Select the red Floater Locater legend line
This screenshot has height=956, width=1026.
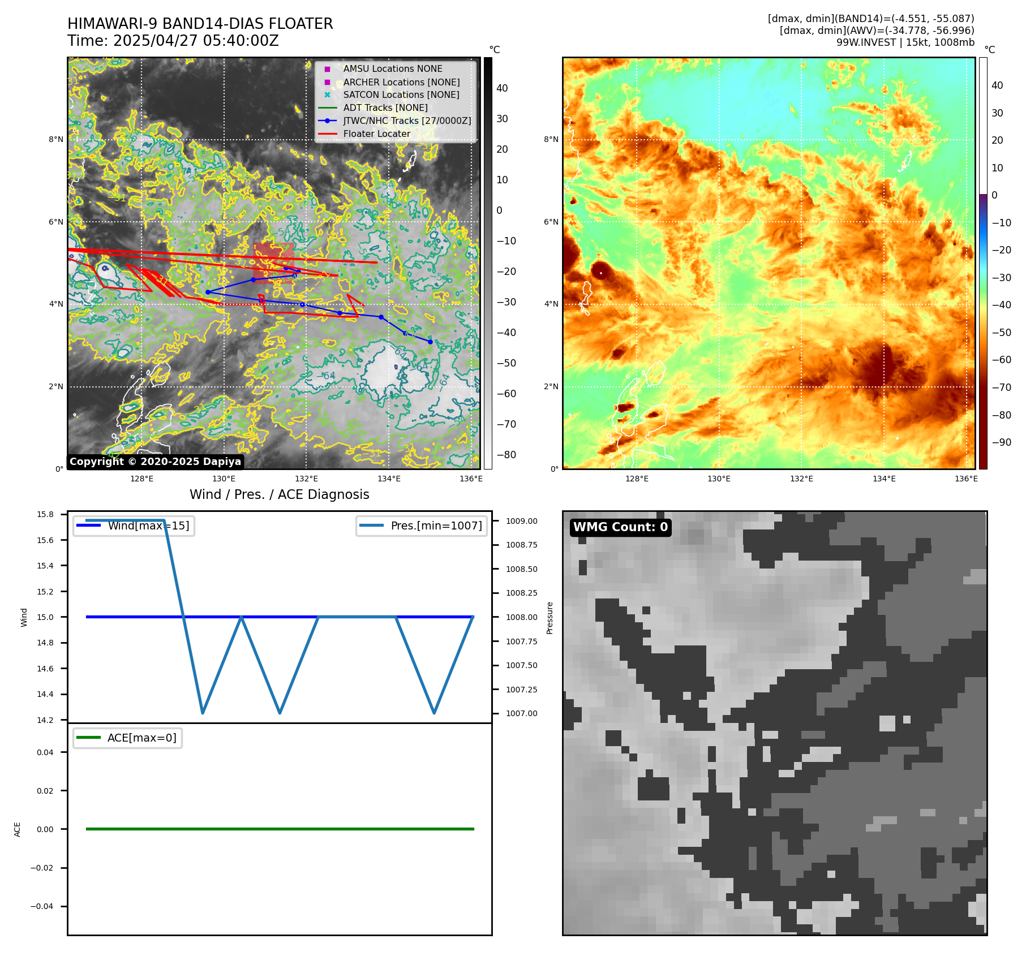(x=327, y=134)
